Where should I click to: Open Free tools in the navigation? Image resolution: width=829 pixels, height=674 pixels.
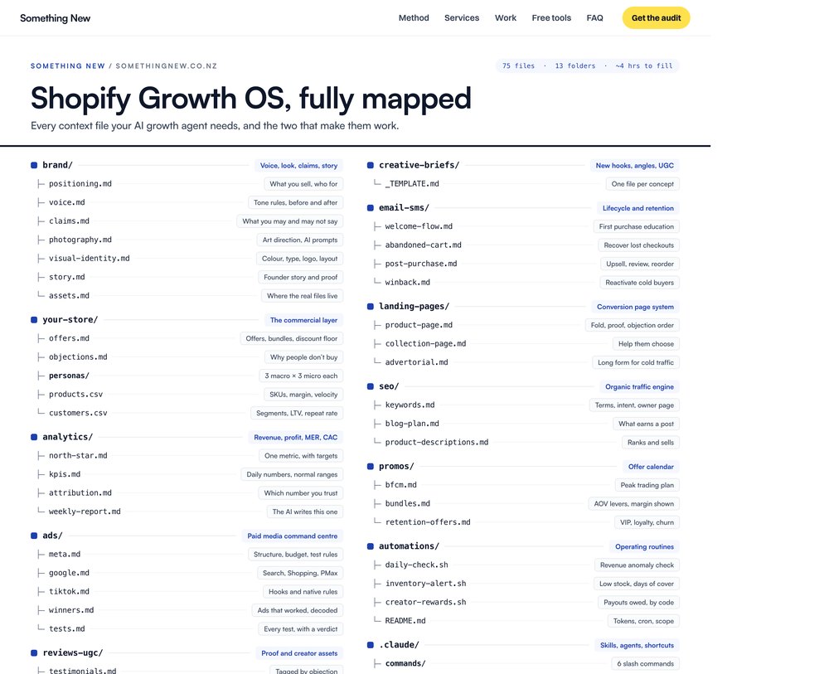coord(551,18)
